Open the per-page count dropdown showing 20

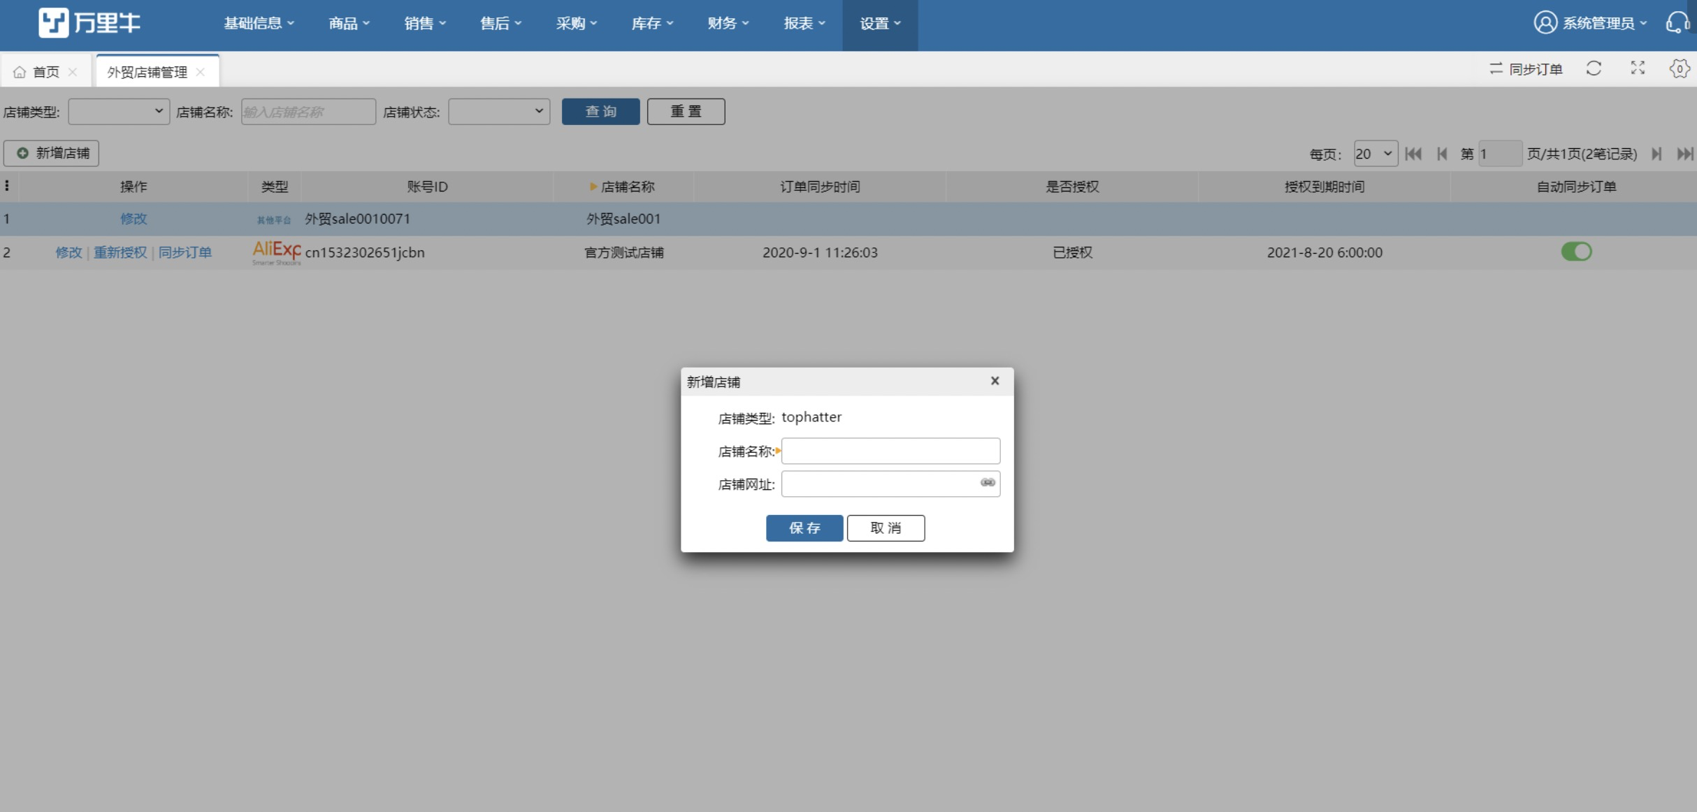coord(1375,154)
